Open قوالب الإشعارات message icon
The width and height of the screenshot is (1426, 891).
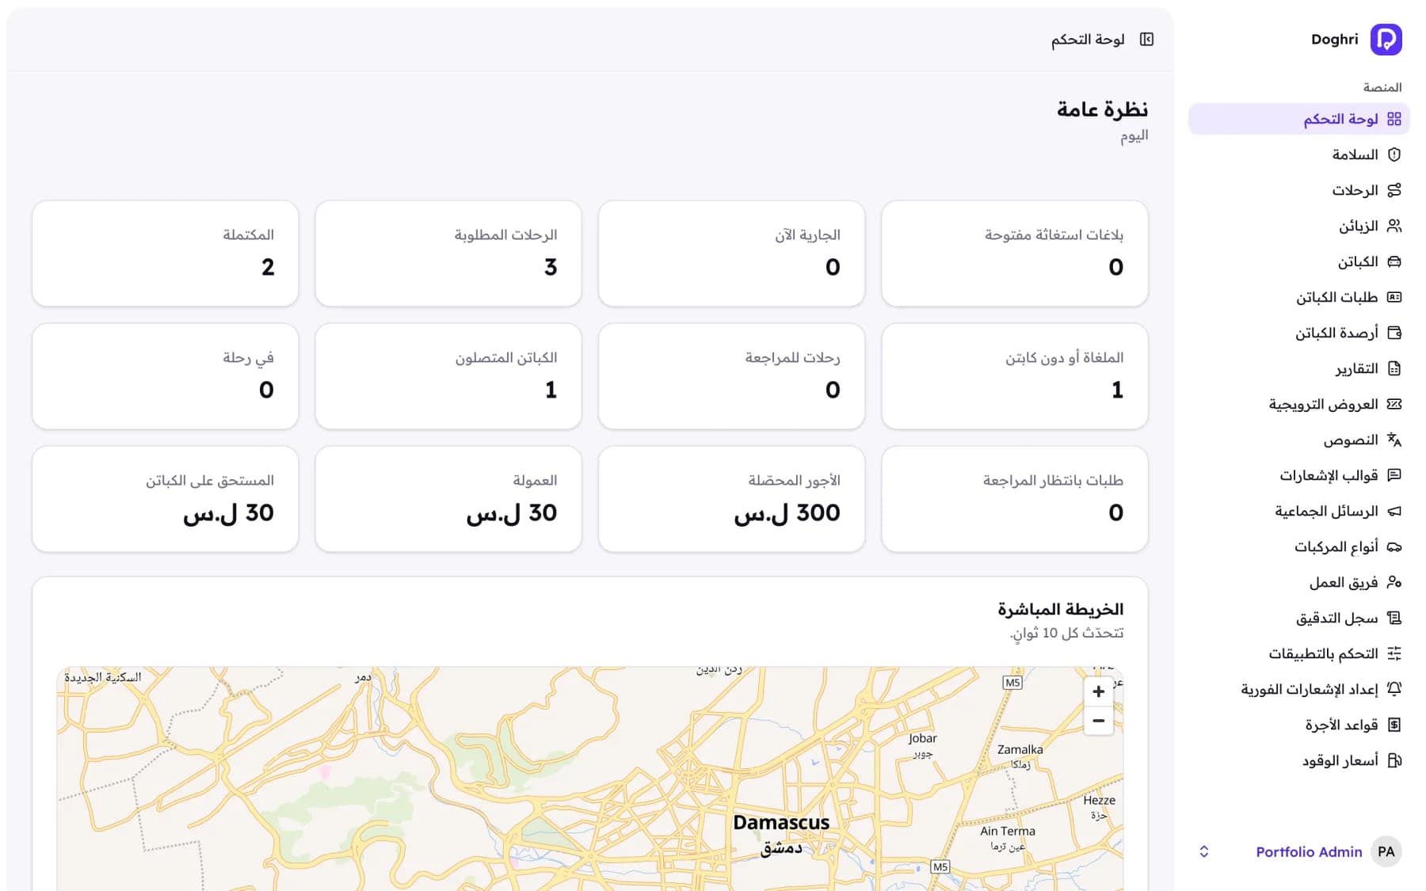tap(1394, 475)
